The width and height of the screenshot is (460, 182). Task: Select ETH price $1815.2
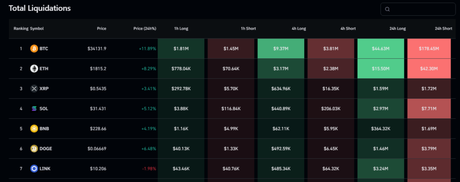98,69
